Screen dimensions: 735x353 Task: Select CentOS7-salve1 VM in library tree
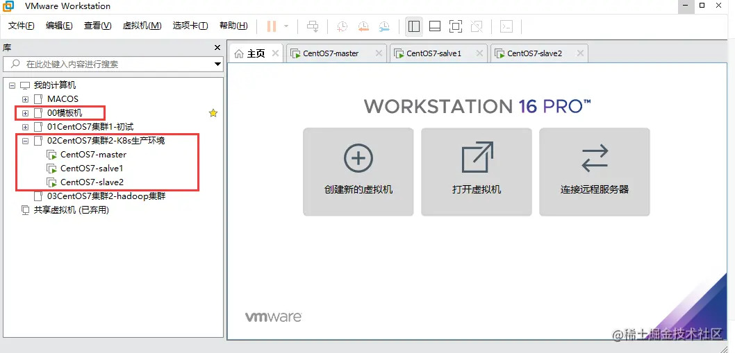tap(92, 168)
